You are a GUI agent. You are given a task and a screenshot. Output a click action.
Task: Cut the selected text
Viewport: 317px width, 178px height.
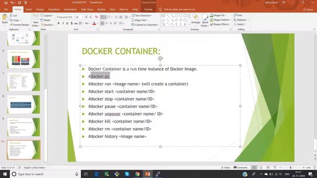pos(13,15)
